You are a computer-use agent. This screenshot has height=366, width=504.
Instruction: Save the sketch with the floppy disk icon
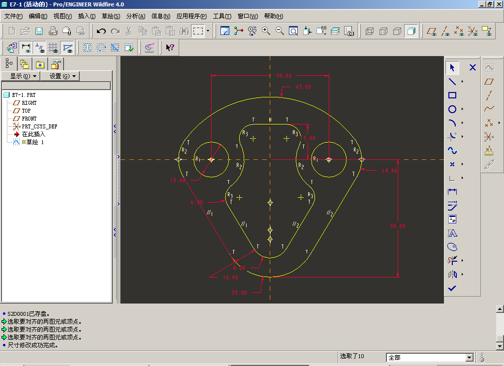(x=39, y=31)
